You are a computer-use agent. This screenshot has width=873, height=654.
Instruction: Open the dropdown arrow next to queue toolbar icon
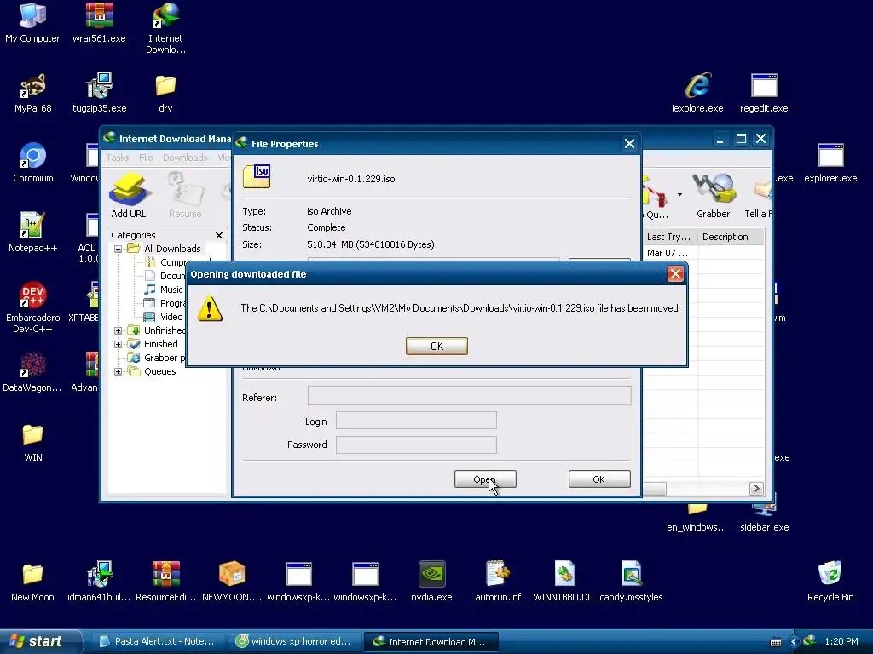(679, 195)
